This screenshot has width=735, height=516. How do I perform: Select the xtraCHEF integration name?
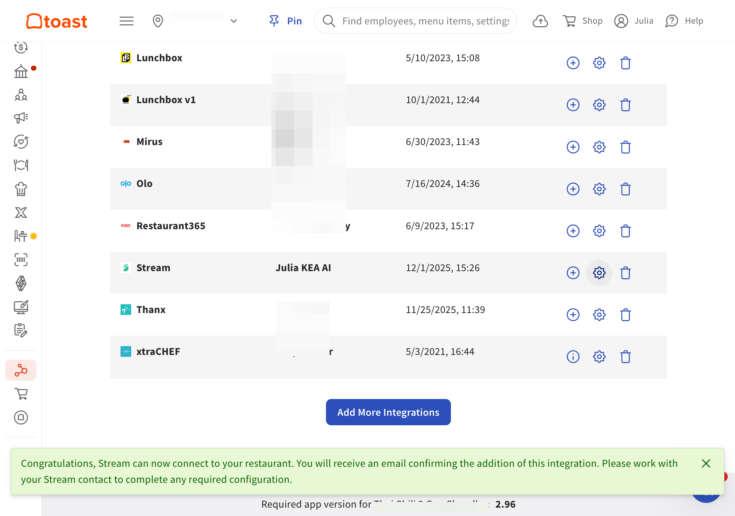tap(158, 352)
